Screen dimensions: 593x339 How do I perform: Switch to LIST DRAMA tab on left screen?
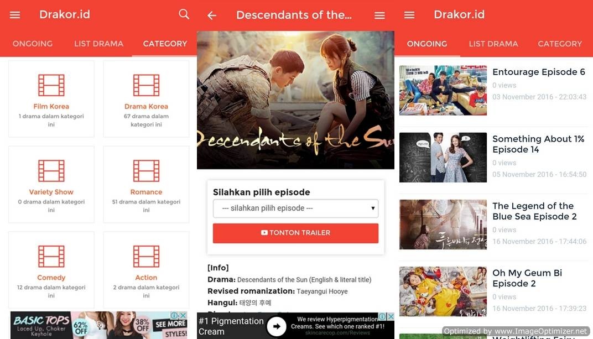[x=98, y=44]
